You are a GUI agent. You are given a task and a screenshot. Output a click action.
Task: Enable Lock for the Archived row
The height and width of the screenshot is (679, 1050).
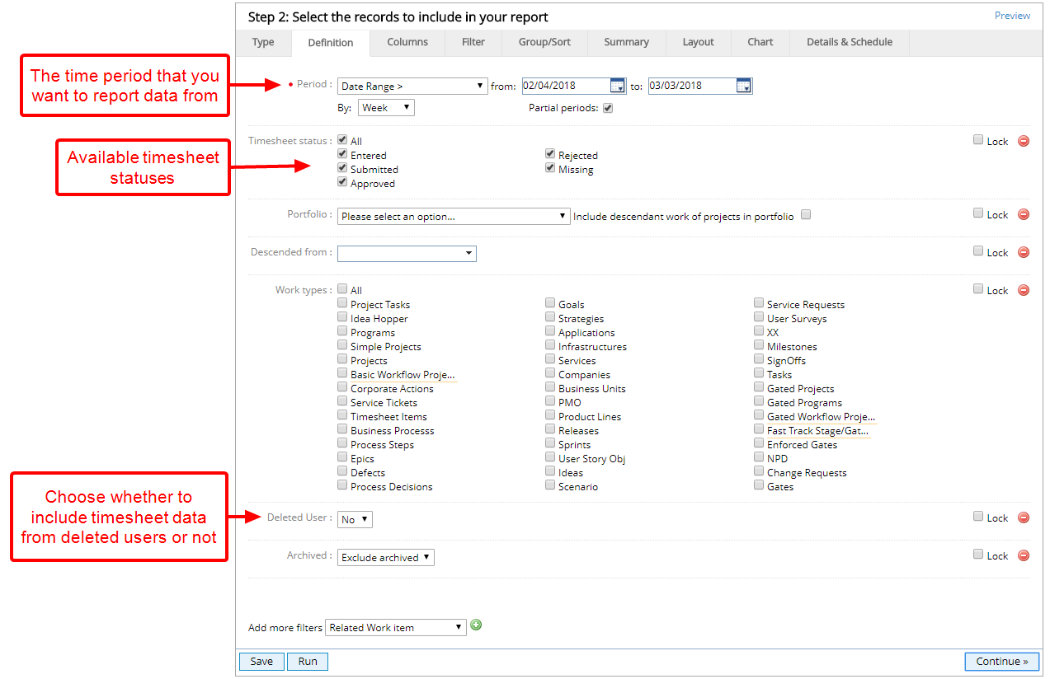click(978, 555)
